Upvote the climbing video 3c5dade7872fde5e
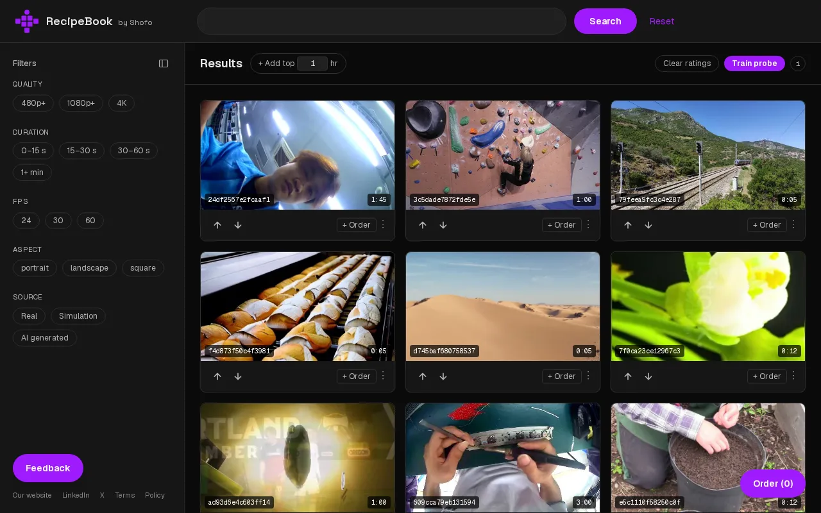 (x=423, y=225)
